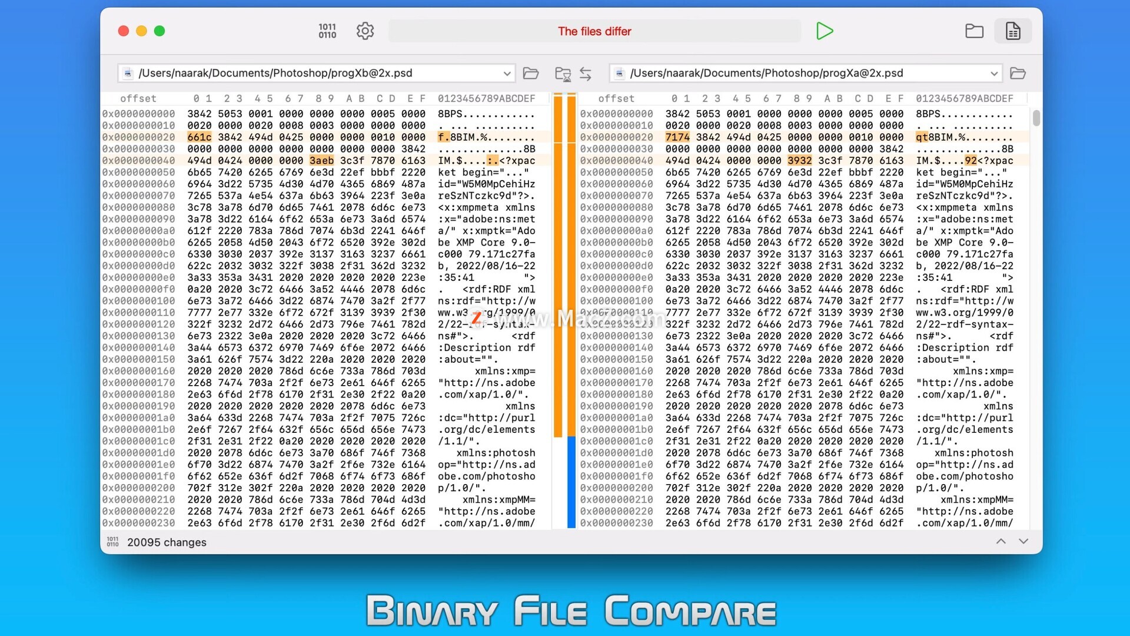Viewport: 1130px width, 636px height.
Task: Click right ASCII text ":Description rdf"
Action: [965, 347]
